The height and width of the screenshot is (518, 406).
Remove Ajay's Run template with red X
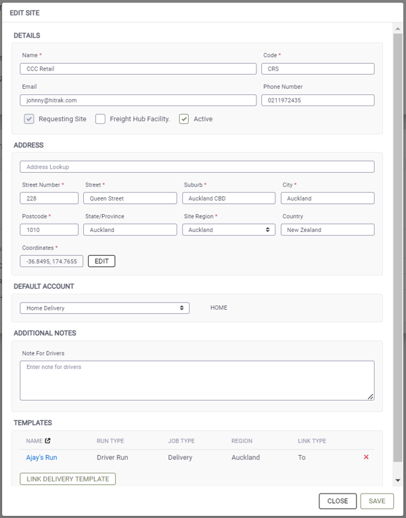tap(366, 457)
